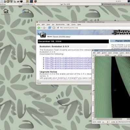
Task: Open the Select menu in GIMP image window
Action: (104, 53)
